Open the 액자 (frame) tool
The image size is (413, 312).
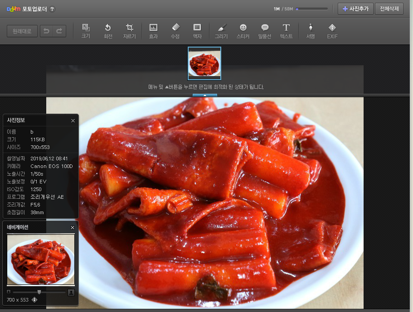click(x=197, y=31)
